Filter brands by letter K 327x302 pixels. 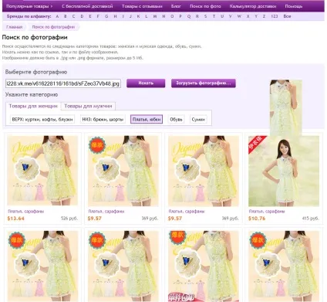point(138,16)
